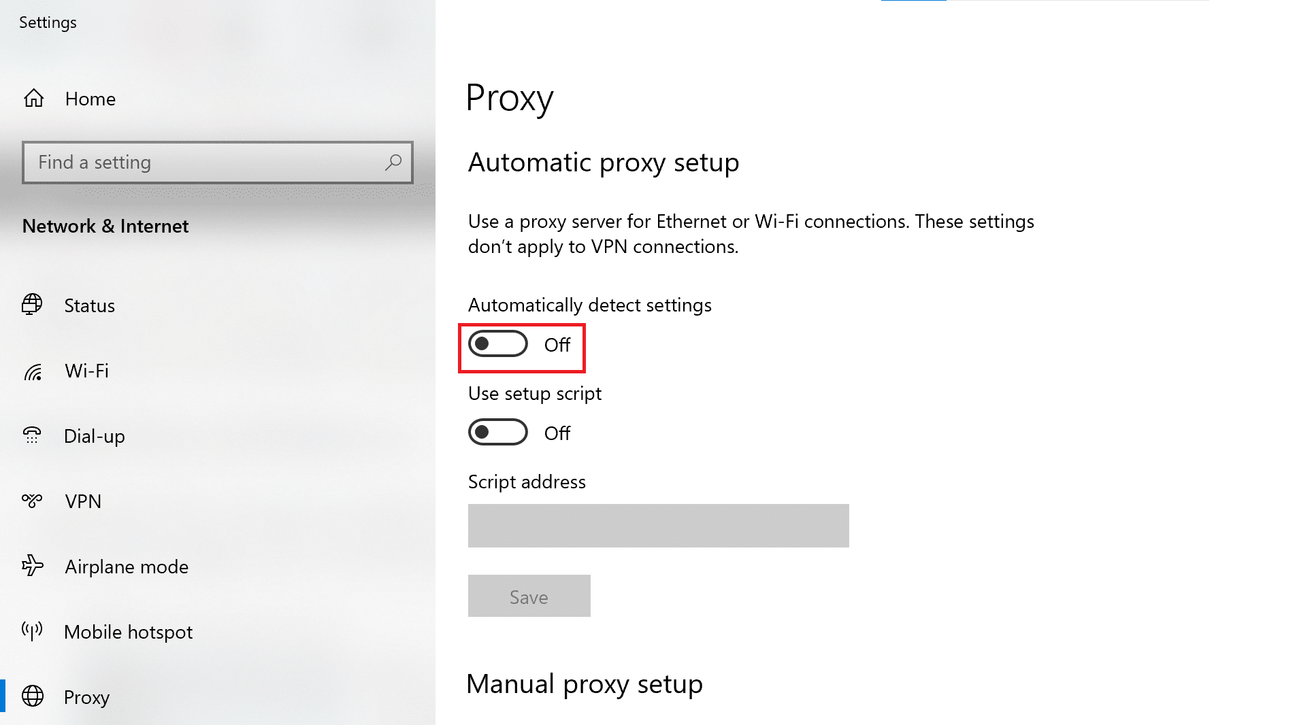Select the Dial-up phone icon
The image size is (1314, 725).
tap(32, 435)
